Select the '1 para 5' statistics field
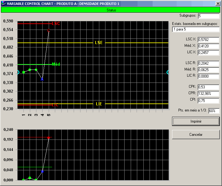This screenshot has width=222, height=186. pos(196,29)
